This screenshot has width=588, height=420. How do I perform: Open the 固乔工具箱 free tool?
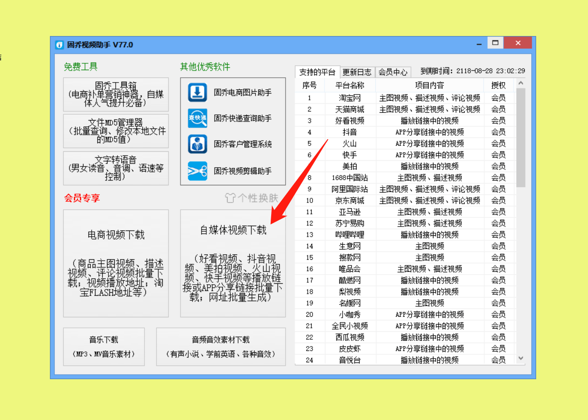pos(116,94)
